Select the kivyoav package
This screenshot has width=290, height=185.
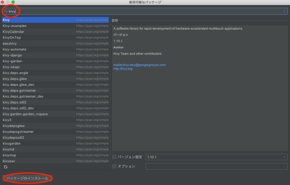[x=56, y=161]
